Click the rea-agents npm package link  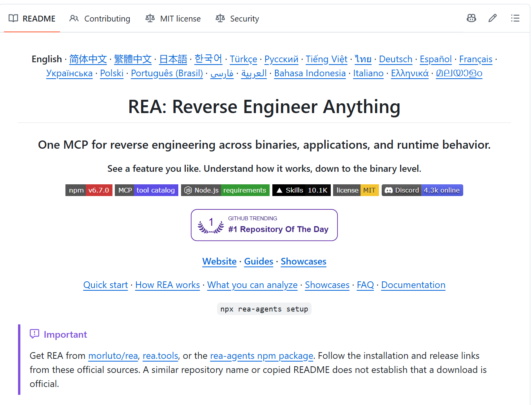(x=261, y=356)
